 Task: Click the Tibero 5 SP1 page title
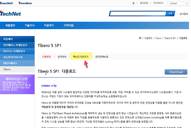49,46
